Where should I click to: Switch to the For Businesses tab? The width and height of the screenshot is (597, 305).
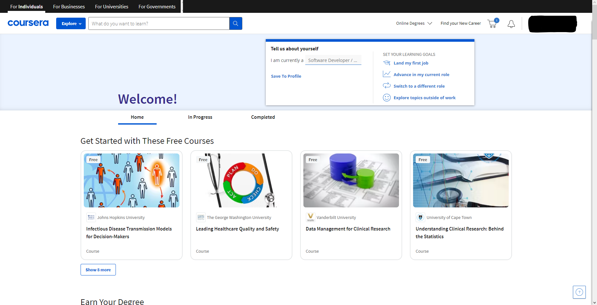[x=69, y=6]
